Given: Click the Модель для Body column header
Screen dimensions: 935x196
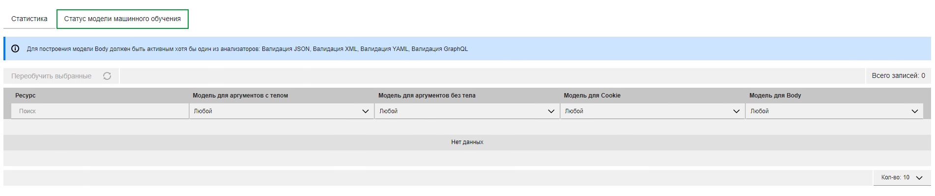Looking at the screenshot, I should (x=775, y=96).
